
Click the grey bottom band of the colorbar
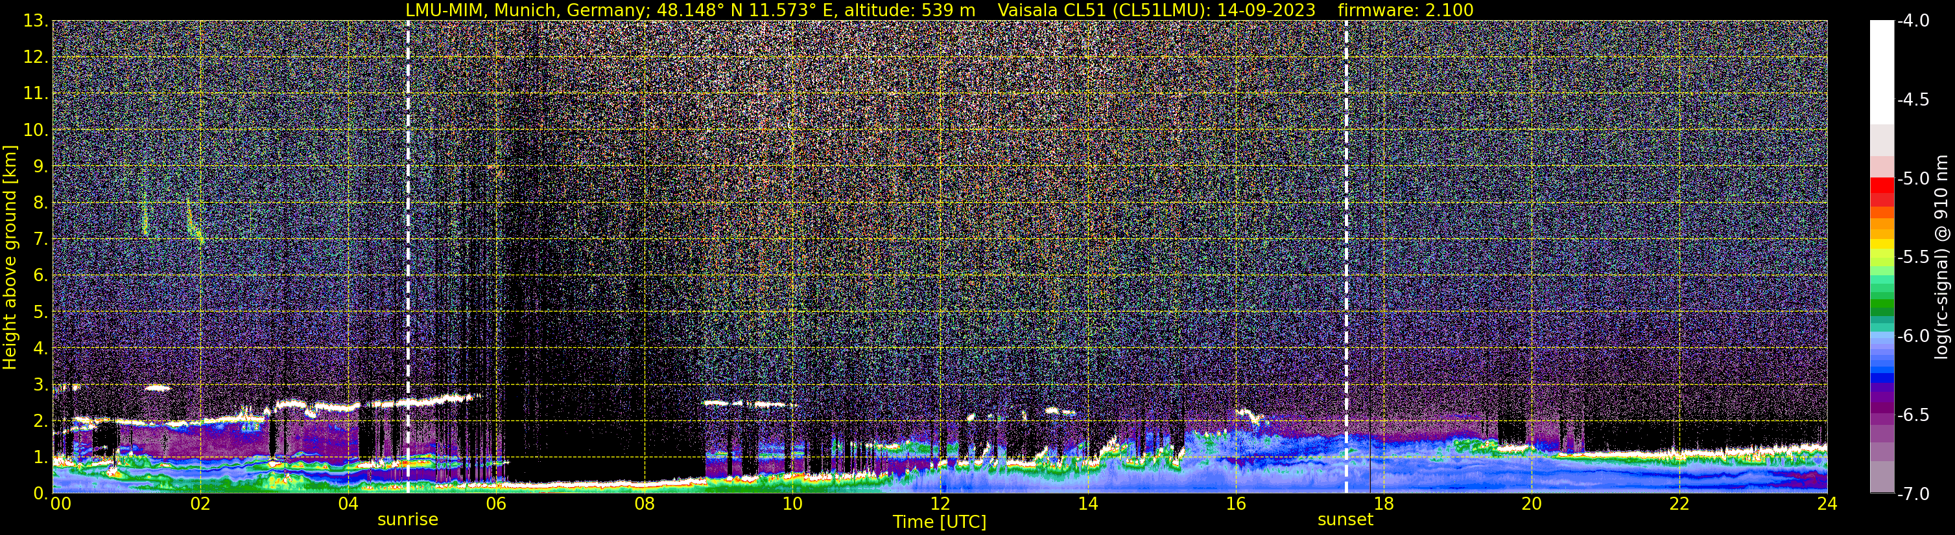[x=1882, y=477]
